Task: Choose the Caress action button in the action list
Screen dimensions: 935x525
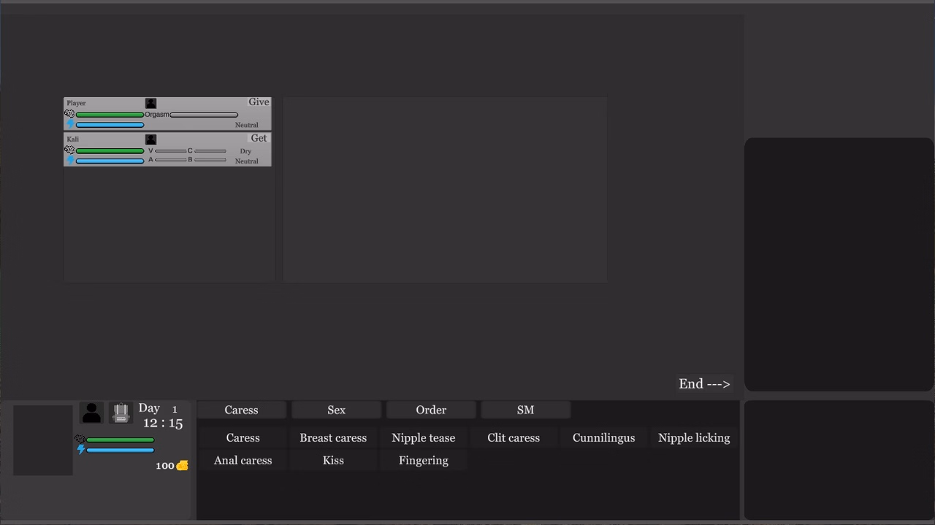Action: point(243,438)
